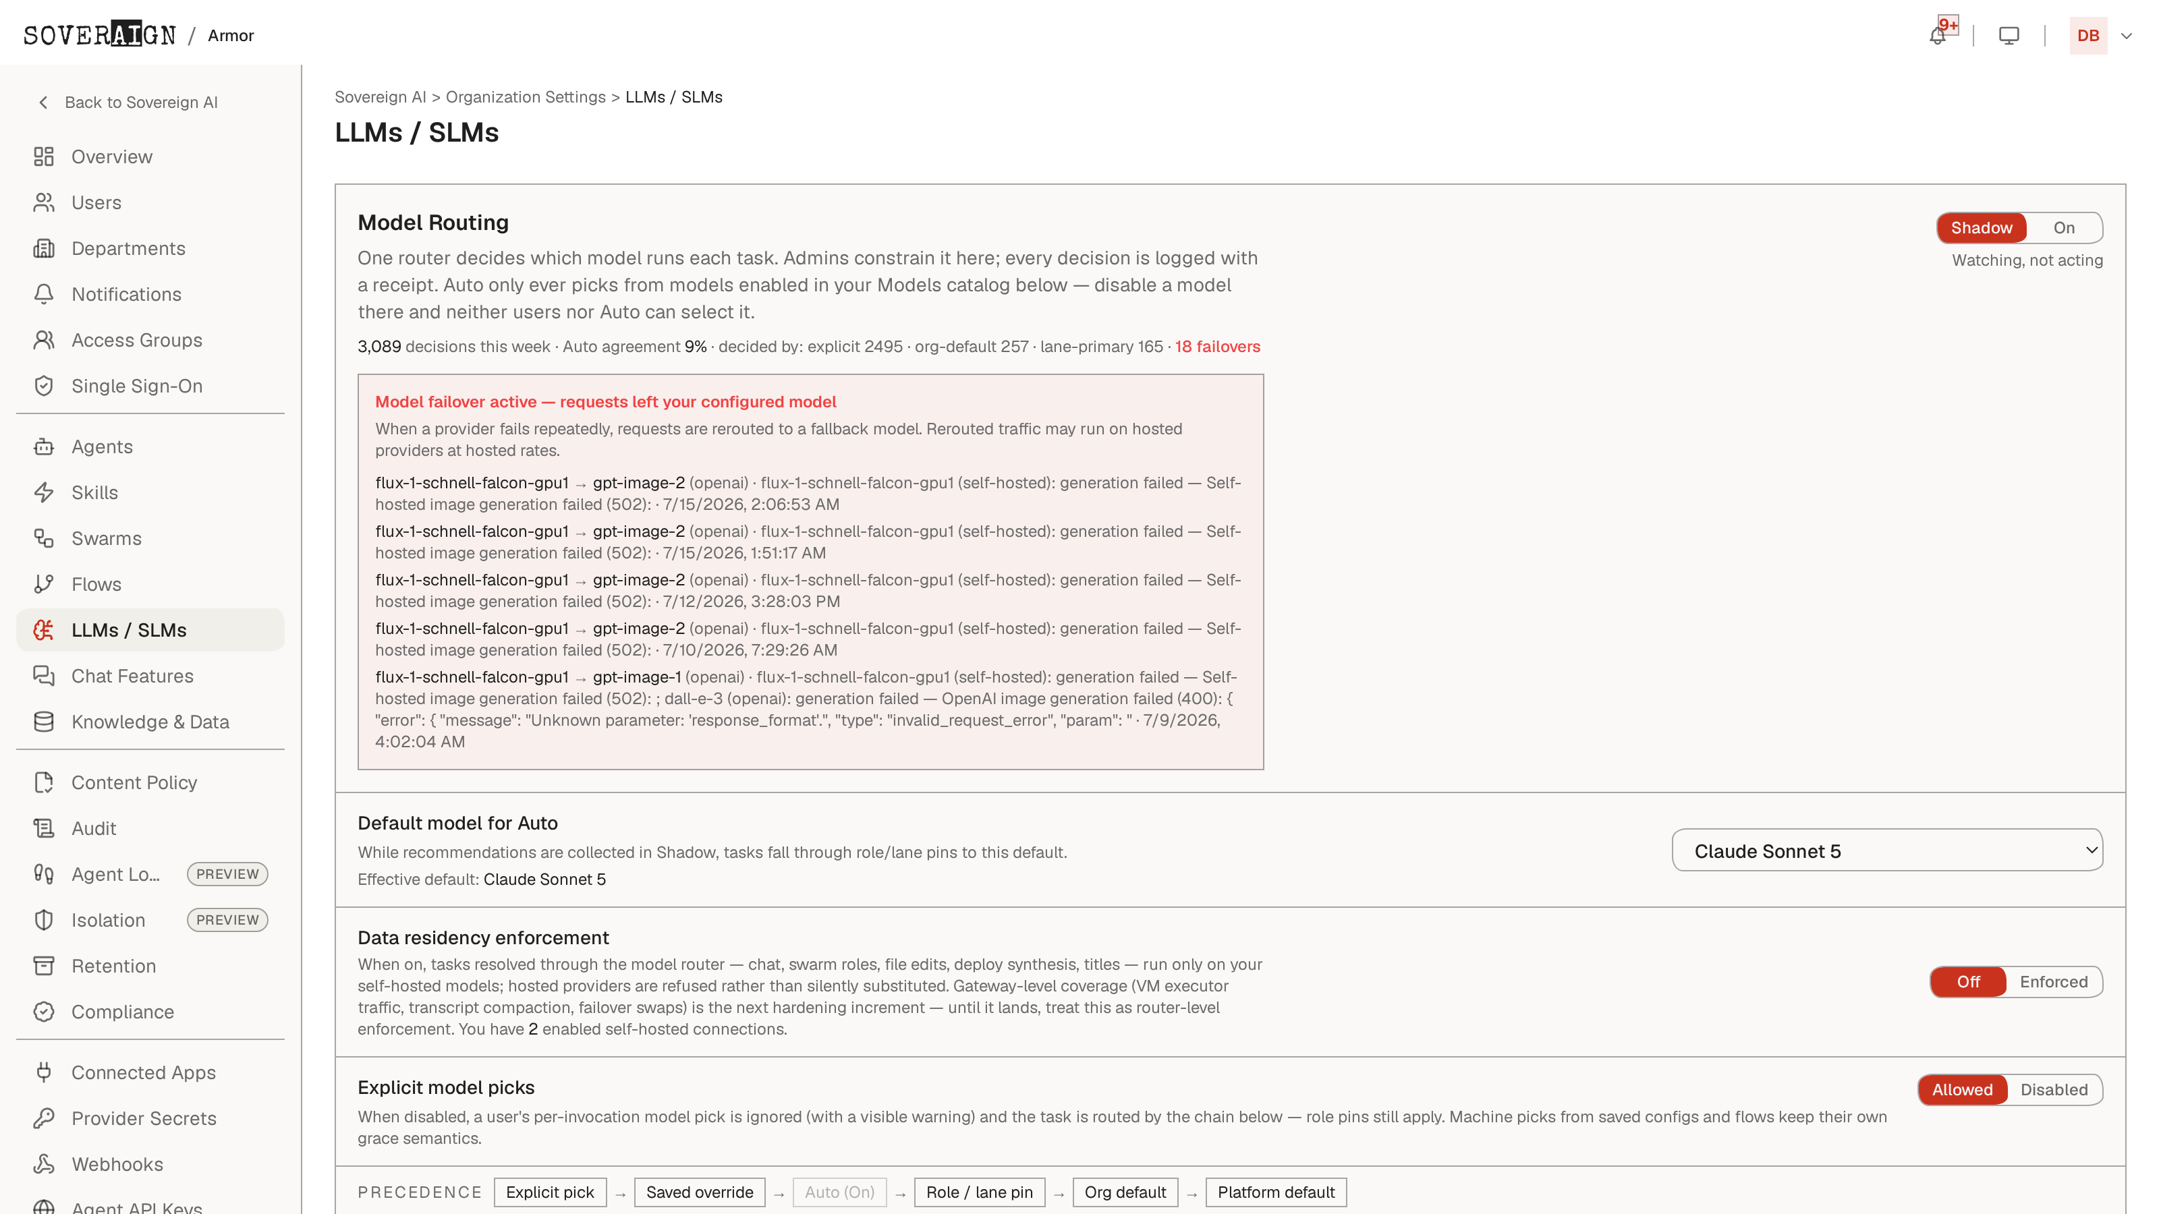Click the PREVIEW badge next to Agent Logs
The height and width of the screenshot is (1214, 2159).
pyautogui.click(x=227, y=874)
